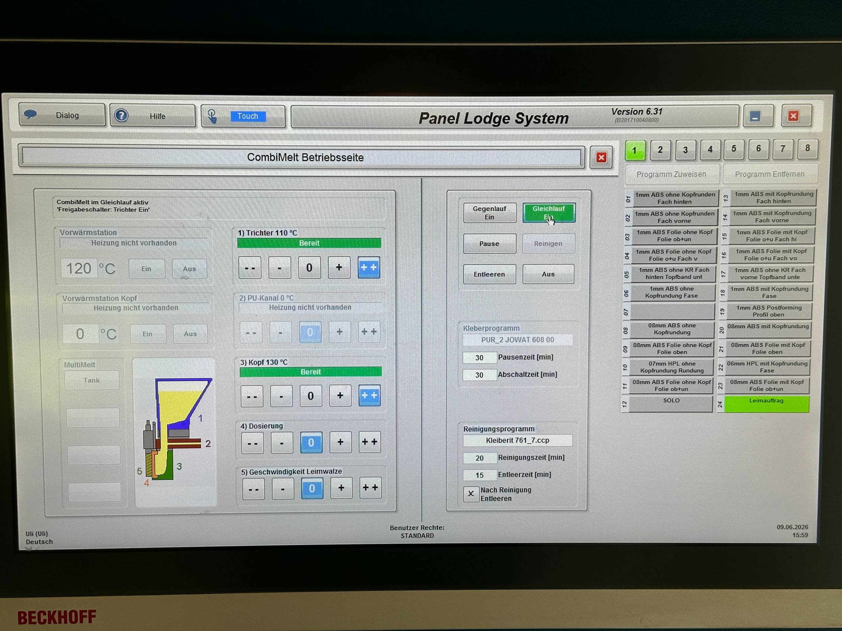Click Dosierung double plus button
This screenshot has width=842, height=631.
369,442
